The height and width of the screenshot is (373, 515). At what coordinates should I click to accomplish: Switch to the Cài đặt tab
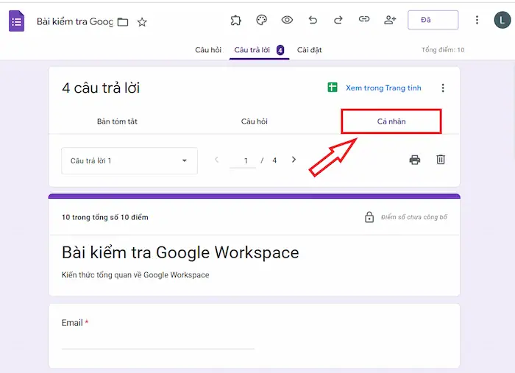(309, 50)
